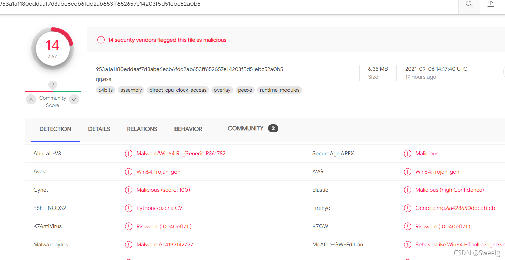Click Avast's Win64:Trojan-gen result
The width and height of the screenshot is (505, 260).
coord(158,172)
